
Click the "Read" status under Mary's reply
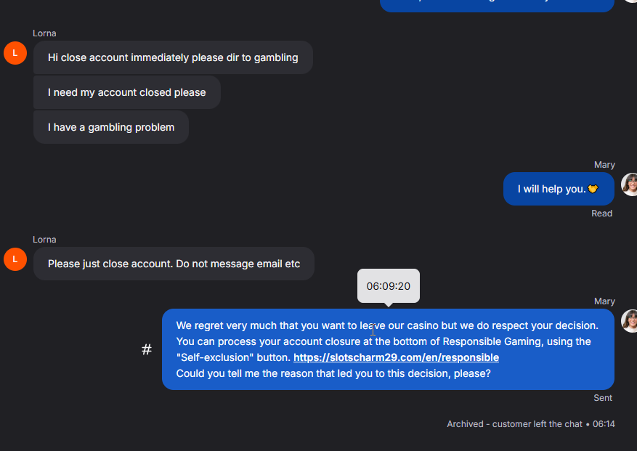point(601,214)
